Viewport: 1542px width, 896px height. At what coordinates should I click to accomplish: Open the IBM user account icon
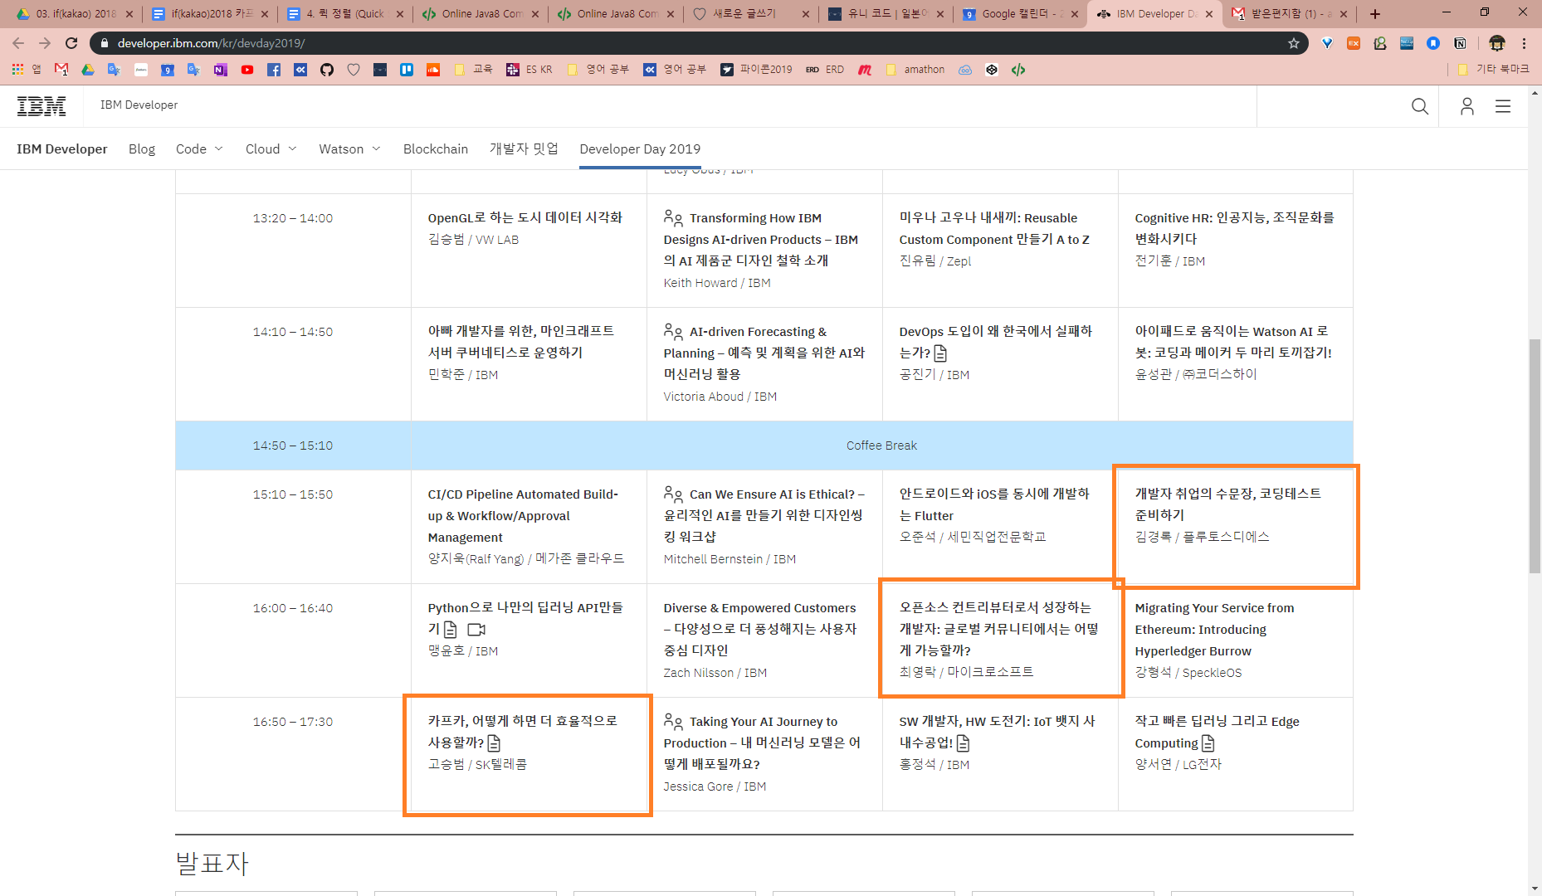coord(1467,106)
